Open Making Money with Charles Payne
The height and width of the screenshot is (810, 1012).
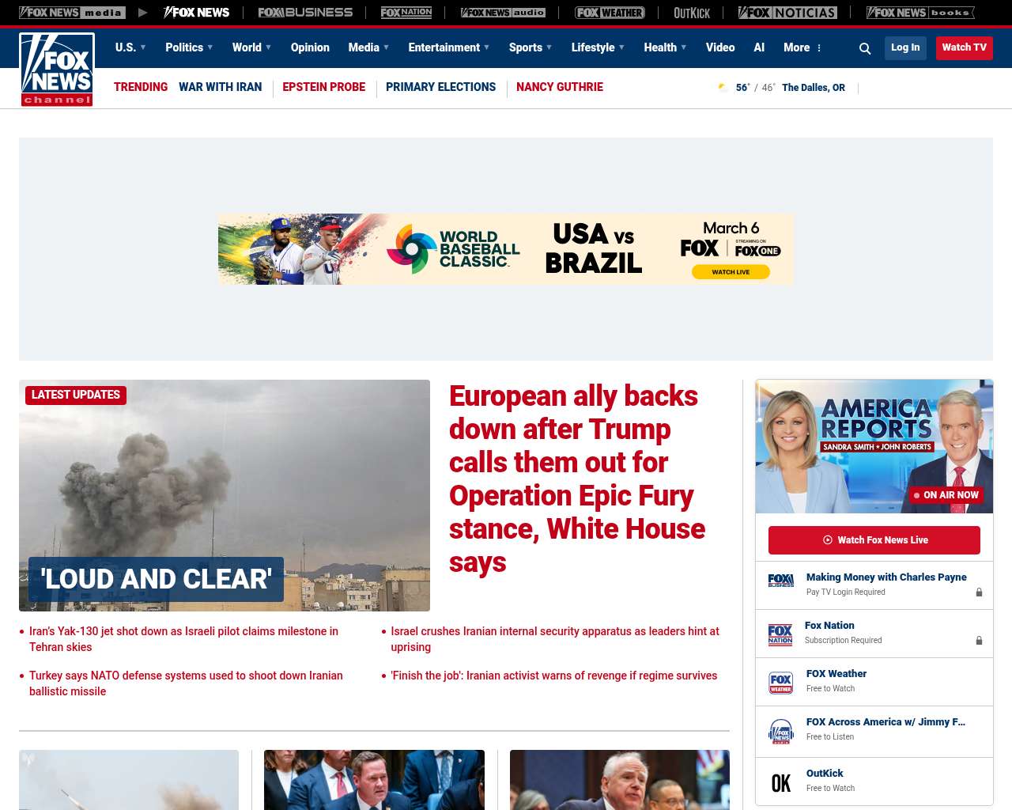click(x=886, y=577)
